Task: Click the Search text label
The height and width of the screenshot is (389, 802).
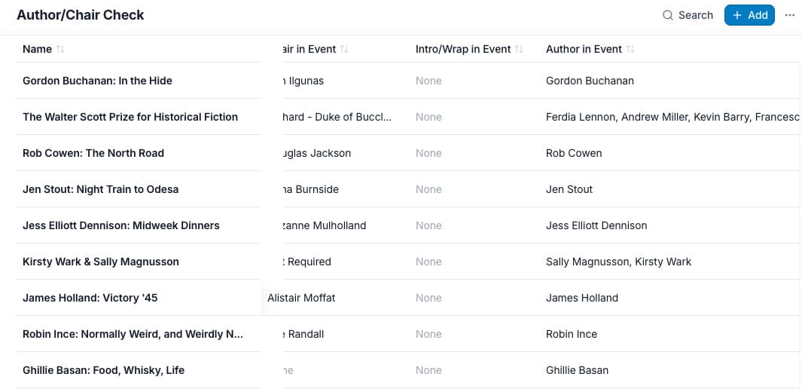Action: pos(696,15)
